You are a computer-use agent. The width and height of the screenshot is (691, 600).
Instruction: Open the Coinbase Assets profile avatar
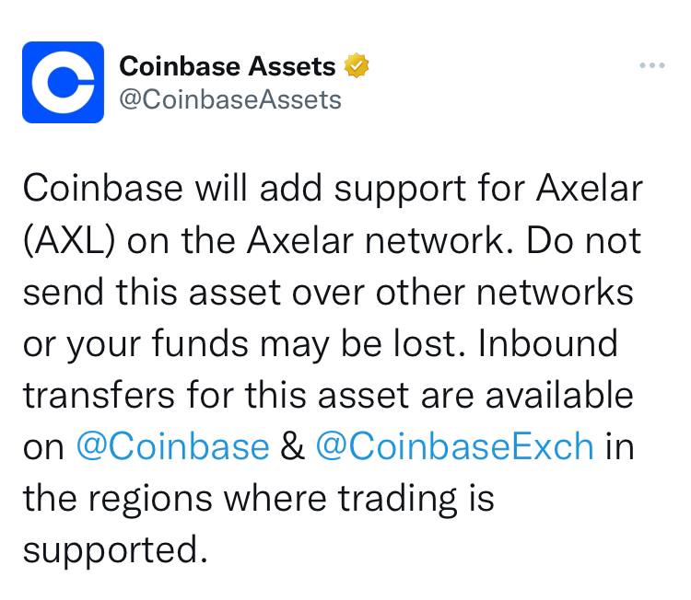(x=63, y=82)
